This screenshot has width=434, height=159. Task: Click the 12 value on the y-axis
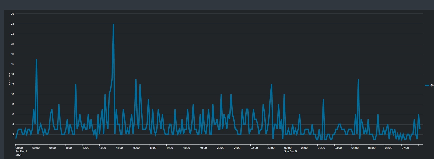point(12,84)
